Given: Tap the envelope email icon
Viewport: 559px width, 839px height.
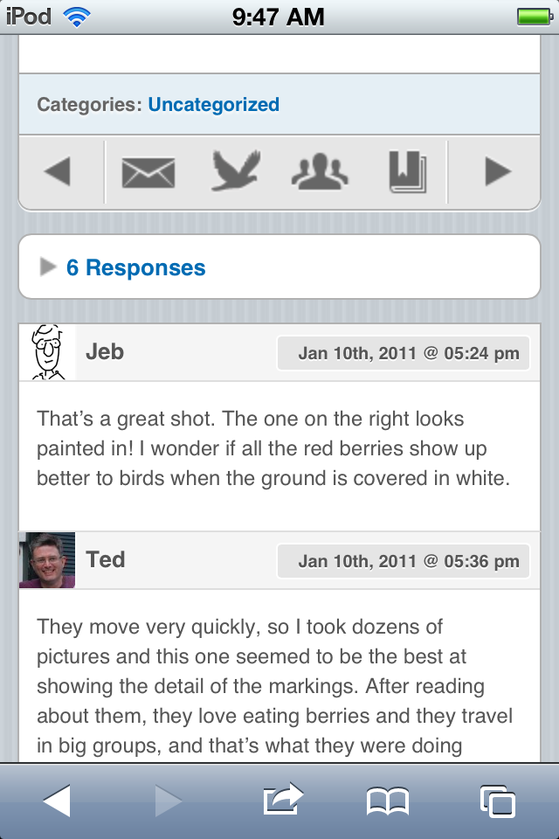Looking at the screenshot, I should click(x=148, y=172).
